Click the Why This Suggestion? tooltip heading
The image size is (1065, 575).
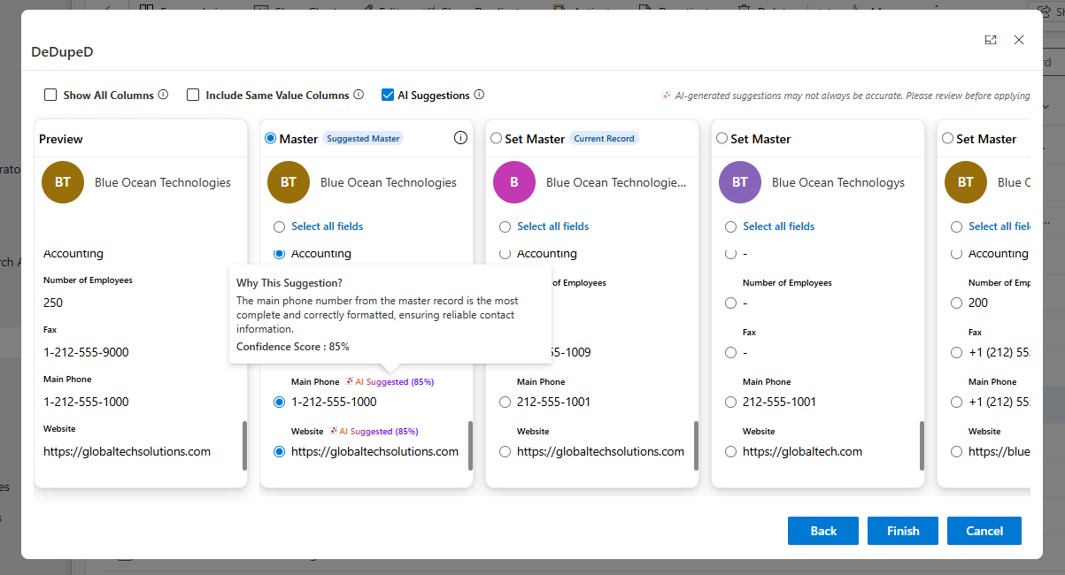289,283
